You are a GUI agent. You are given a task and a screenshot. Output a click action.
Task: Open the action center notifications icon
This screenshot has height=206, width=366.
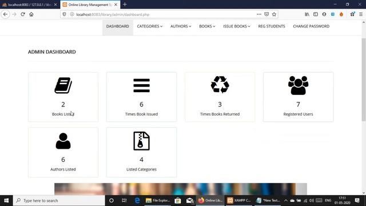[x=357, y=200]
